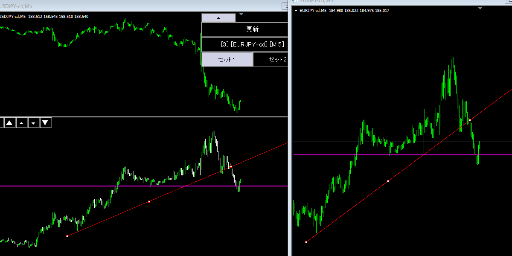Click the large down-arrow button in subwindow

point(45,123)
